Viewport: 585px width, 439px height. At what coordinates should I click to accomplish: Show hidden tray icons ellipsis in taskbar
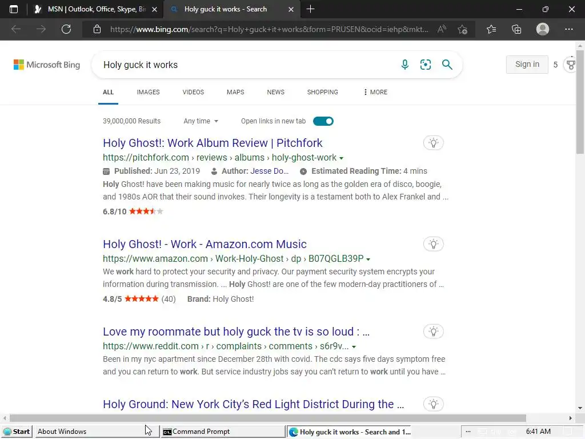468,432
